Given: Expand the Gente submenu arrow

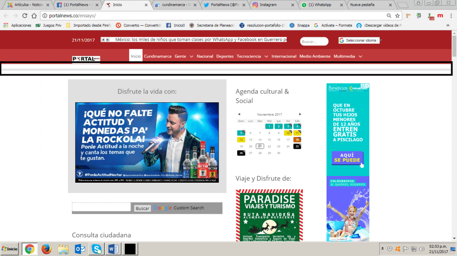Looking at the screenshot, I should [191, 57].
